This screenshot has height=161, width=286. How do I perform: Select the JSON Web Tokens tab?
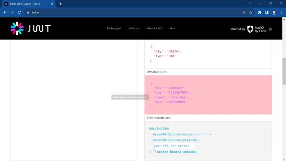pyautogui.click(x=28, y=4)
